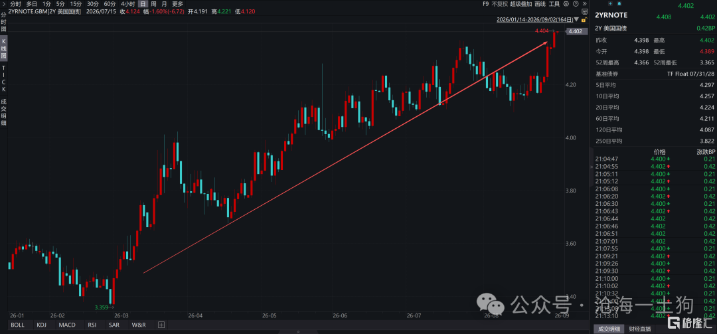This screenshot has width=717, height=334.
Task: Set an alert using the bell icon
Action: tap(619, 4)
